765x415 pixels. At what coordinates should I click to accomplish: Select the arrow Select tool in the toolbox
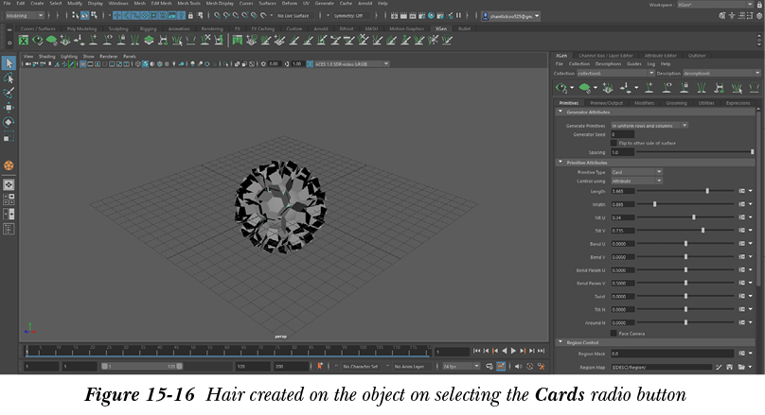coord(9,63)
